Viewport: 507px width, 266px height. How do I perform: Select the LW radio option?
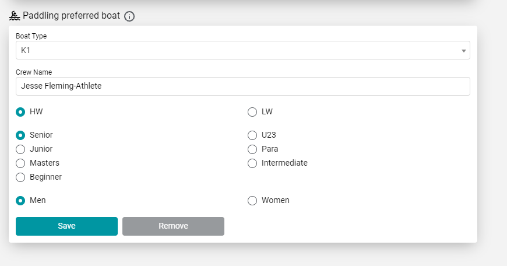pos(252,112)
